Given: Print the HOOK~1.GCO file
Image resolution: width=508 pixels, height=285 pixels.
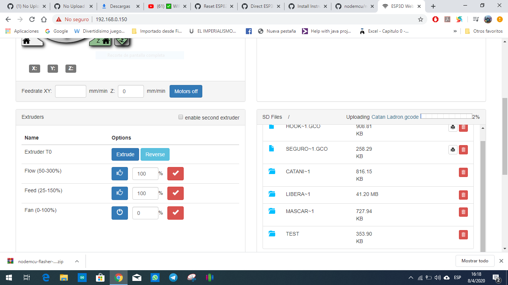Looking at the screenshot, I should click(x=453, y=127).
